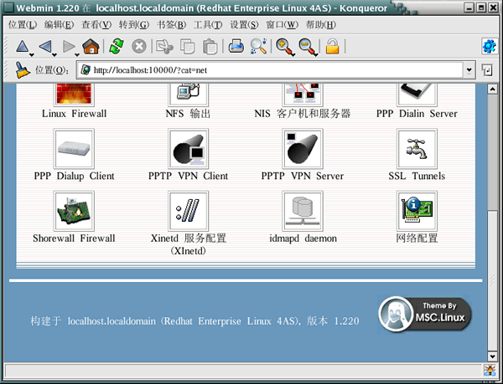The width and height of the screenshot is (503, 384).
Task: Expand Forward button history dropdown arrow
Action: (77, 55)
